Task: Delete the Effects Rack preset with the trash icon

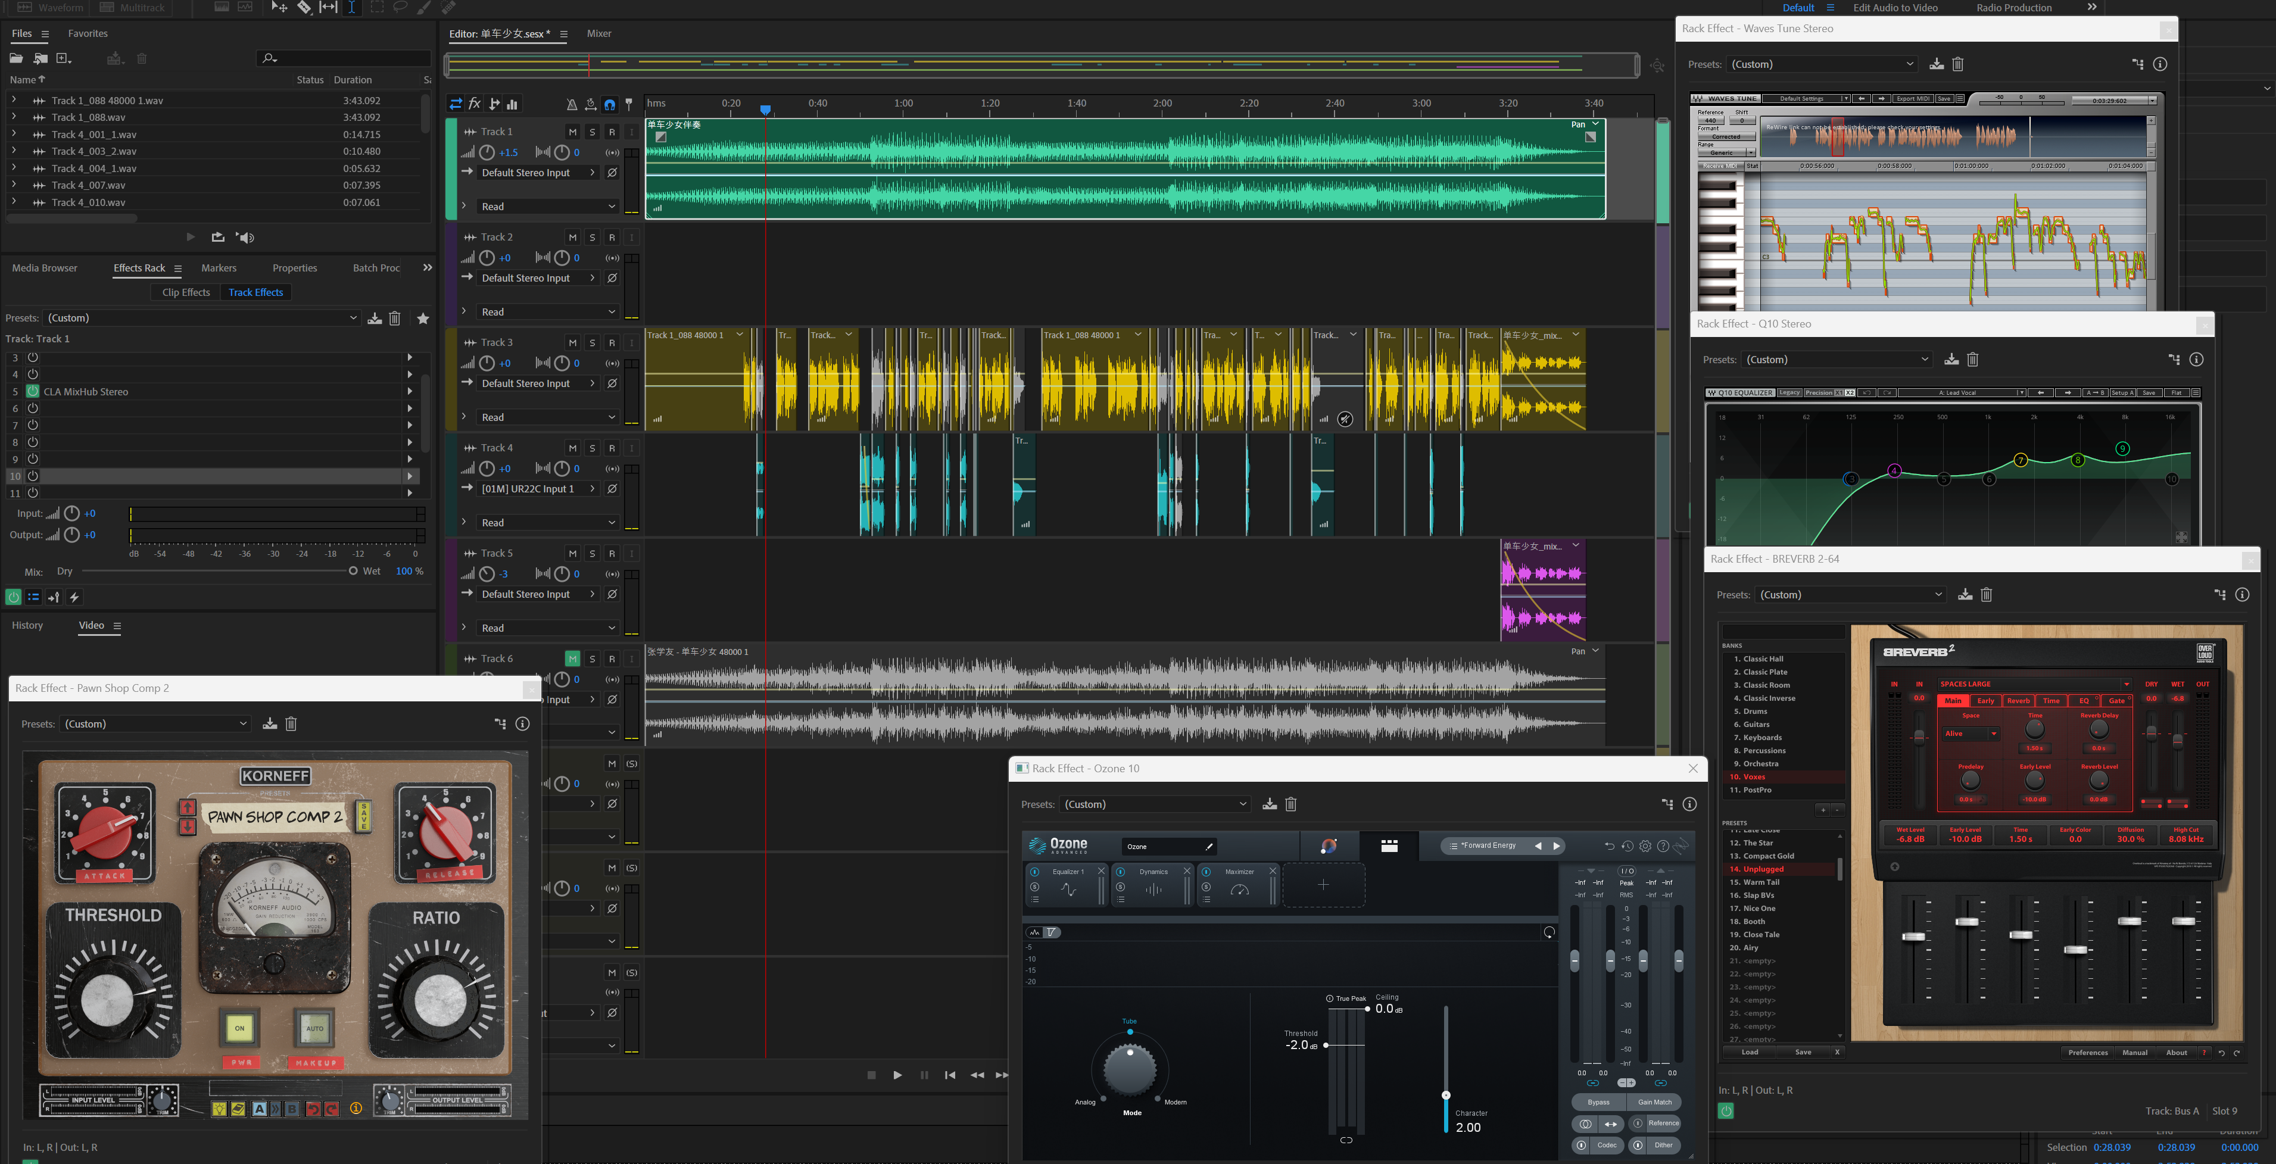Action: pos(395,318)
